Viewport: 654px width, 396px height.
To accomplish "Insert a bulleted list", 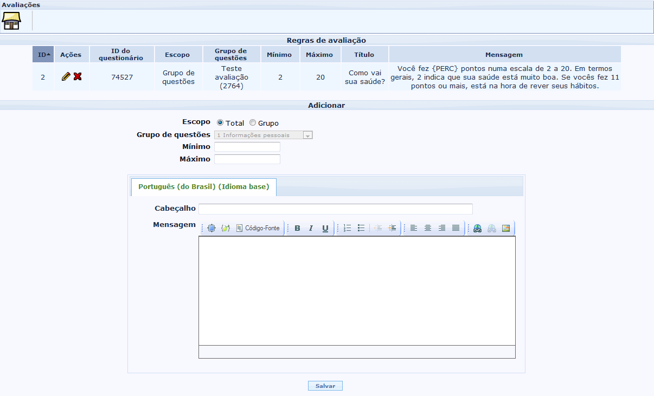I will [361, 229].
